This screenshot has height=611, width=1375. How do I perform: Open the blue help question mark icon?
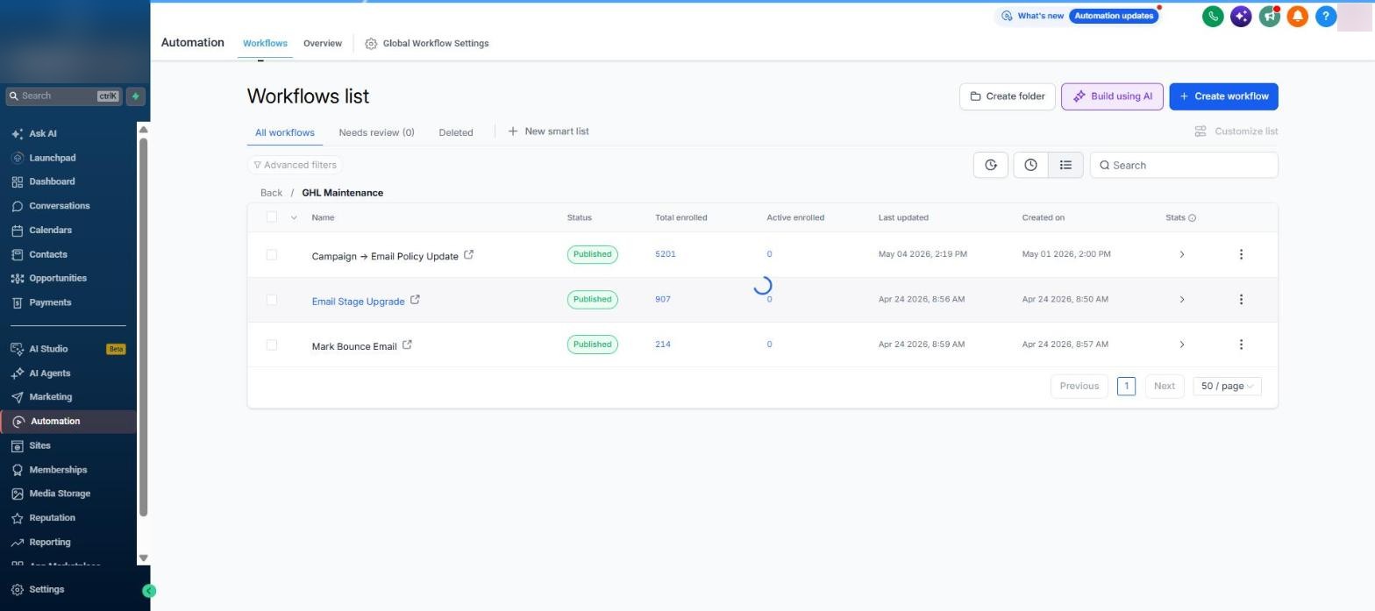pos(1325,16)
